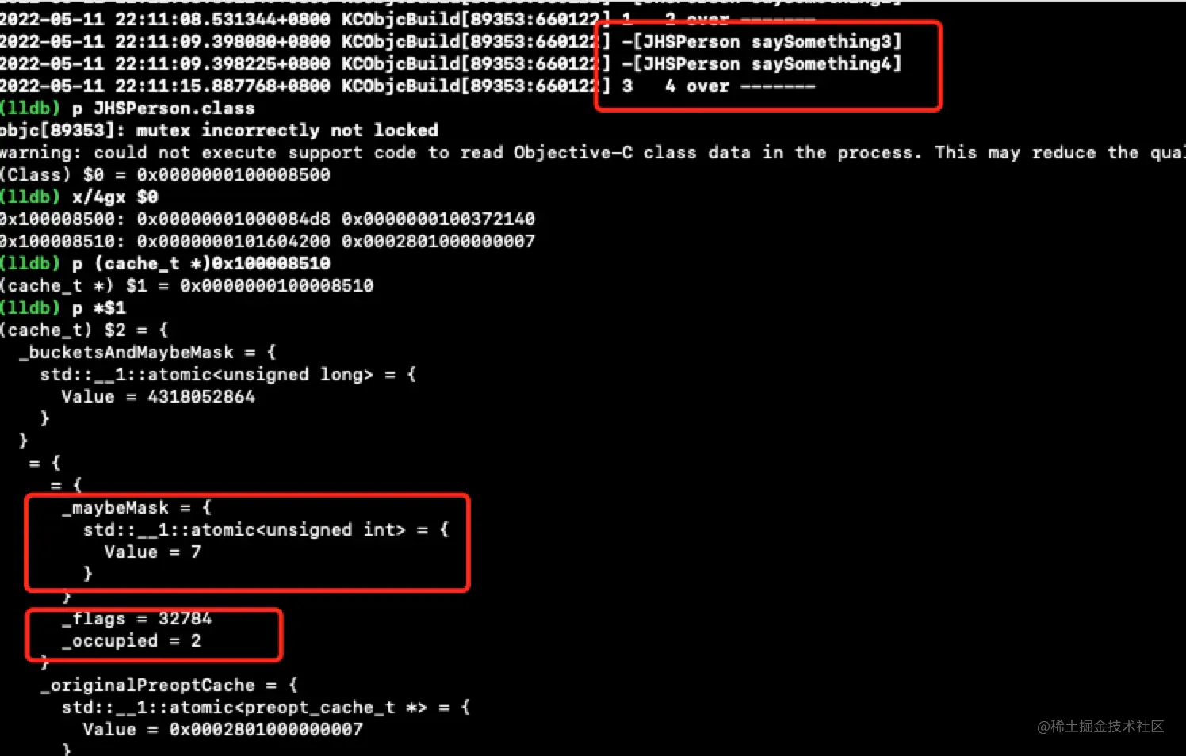Click the Value = 4318052864 line

(158, 396)
